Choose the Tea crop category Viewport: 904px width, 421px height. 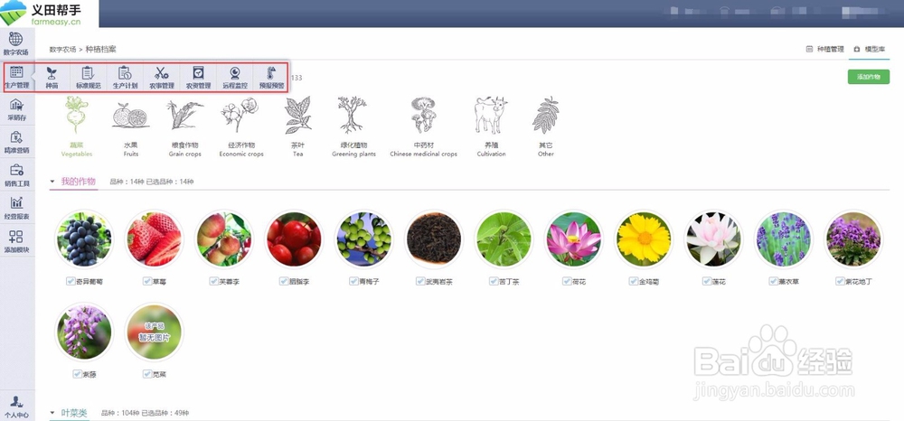(298, 126)
